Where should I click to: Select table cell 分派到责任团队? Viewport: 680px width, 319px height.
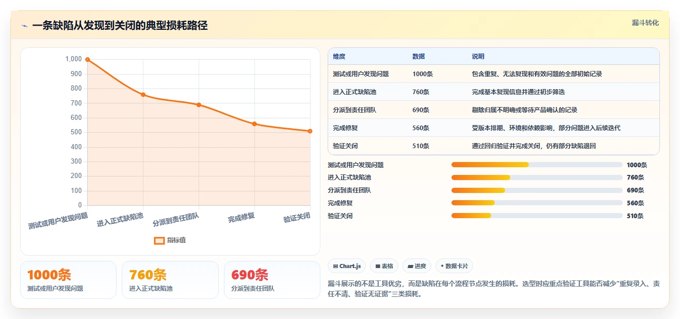tap(355, 110)
